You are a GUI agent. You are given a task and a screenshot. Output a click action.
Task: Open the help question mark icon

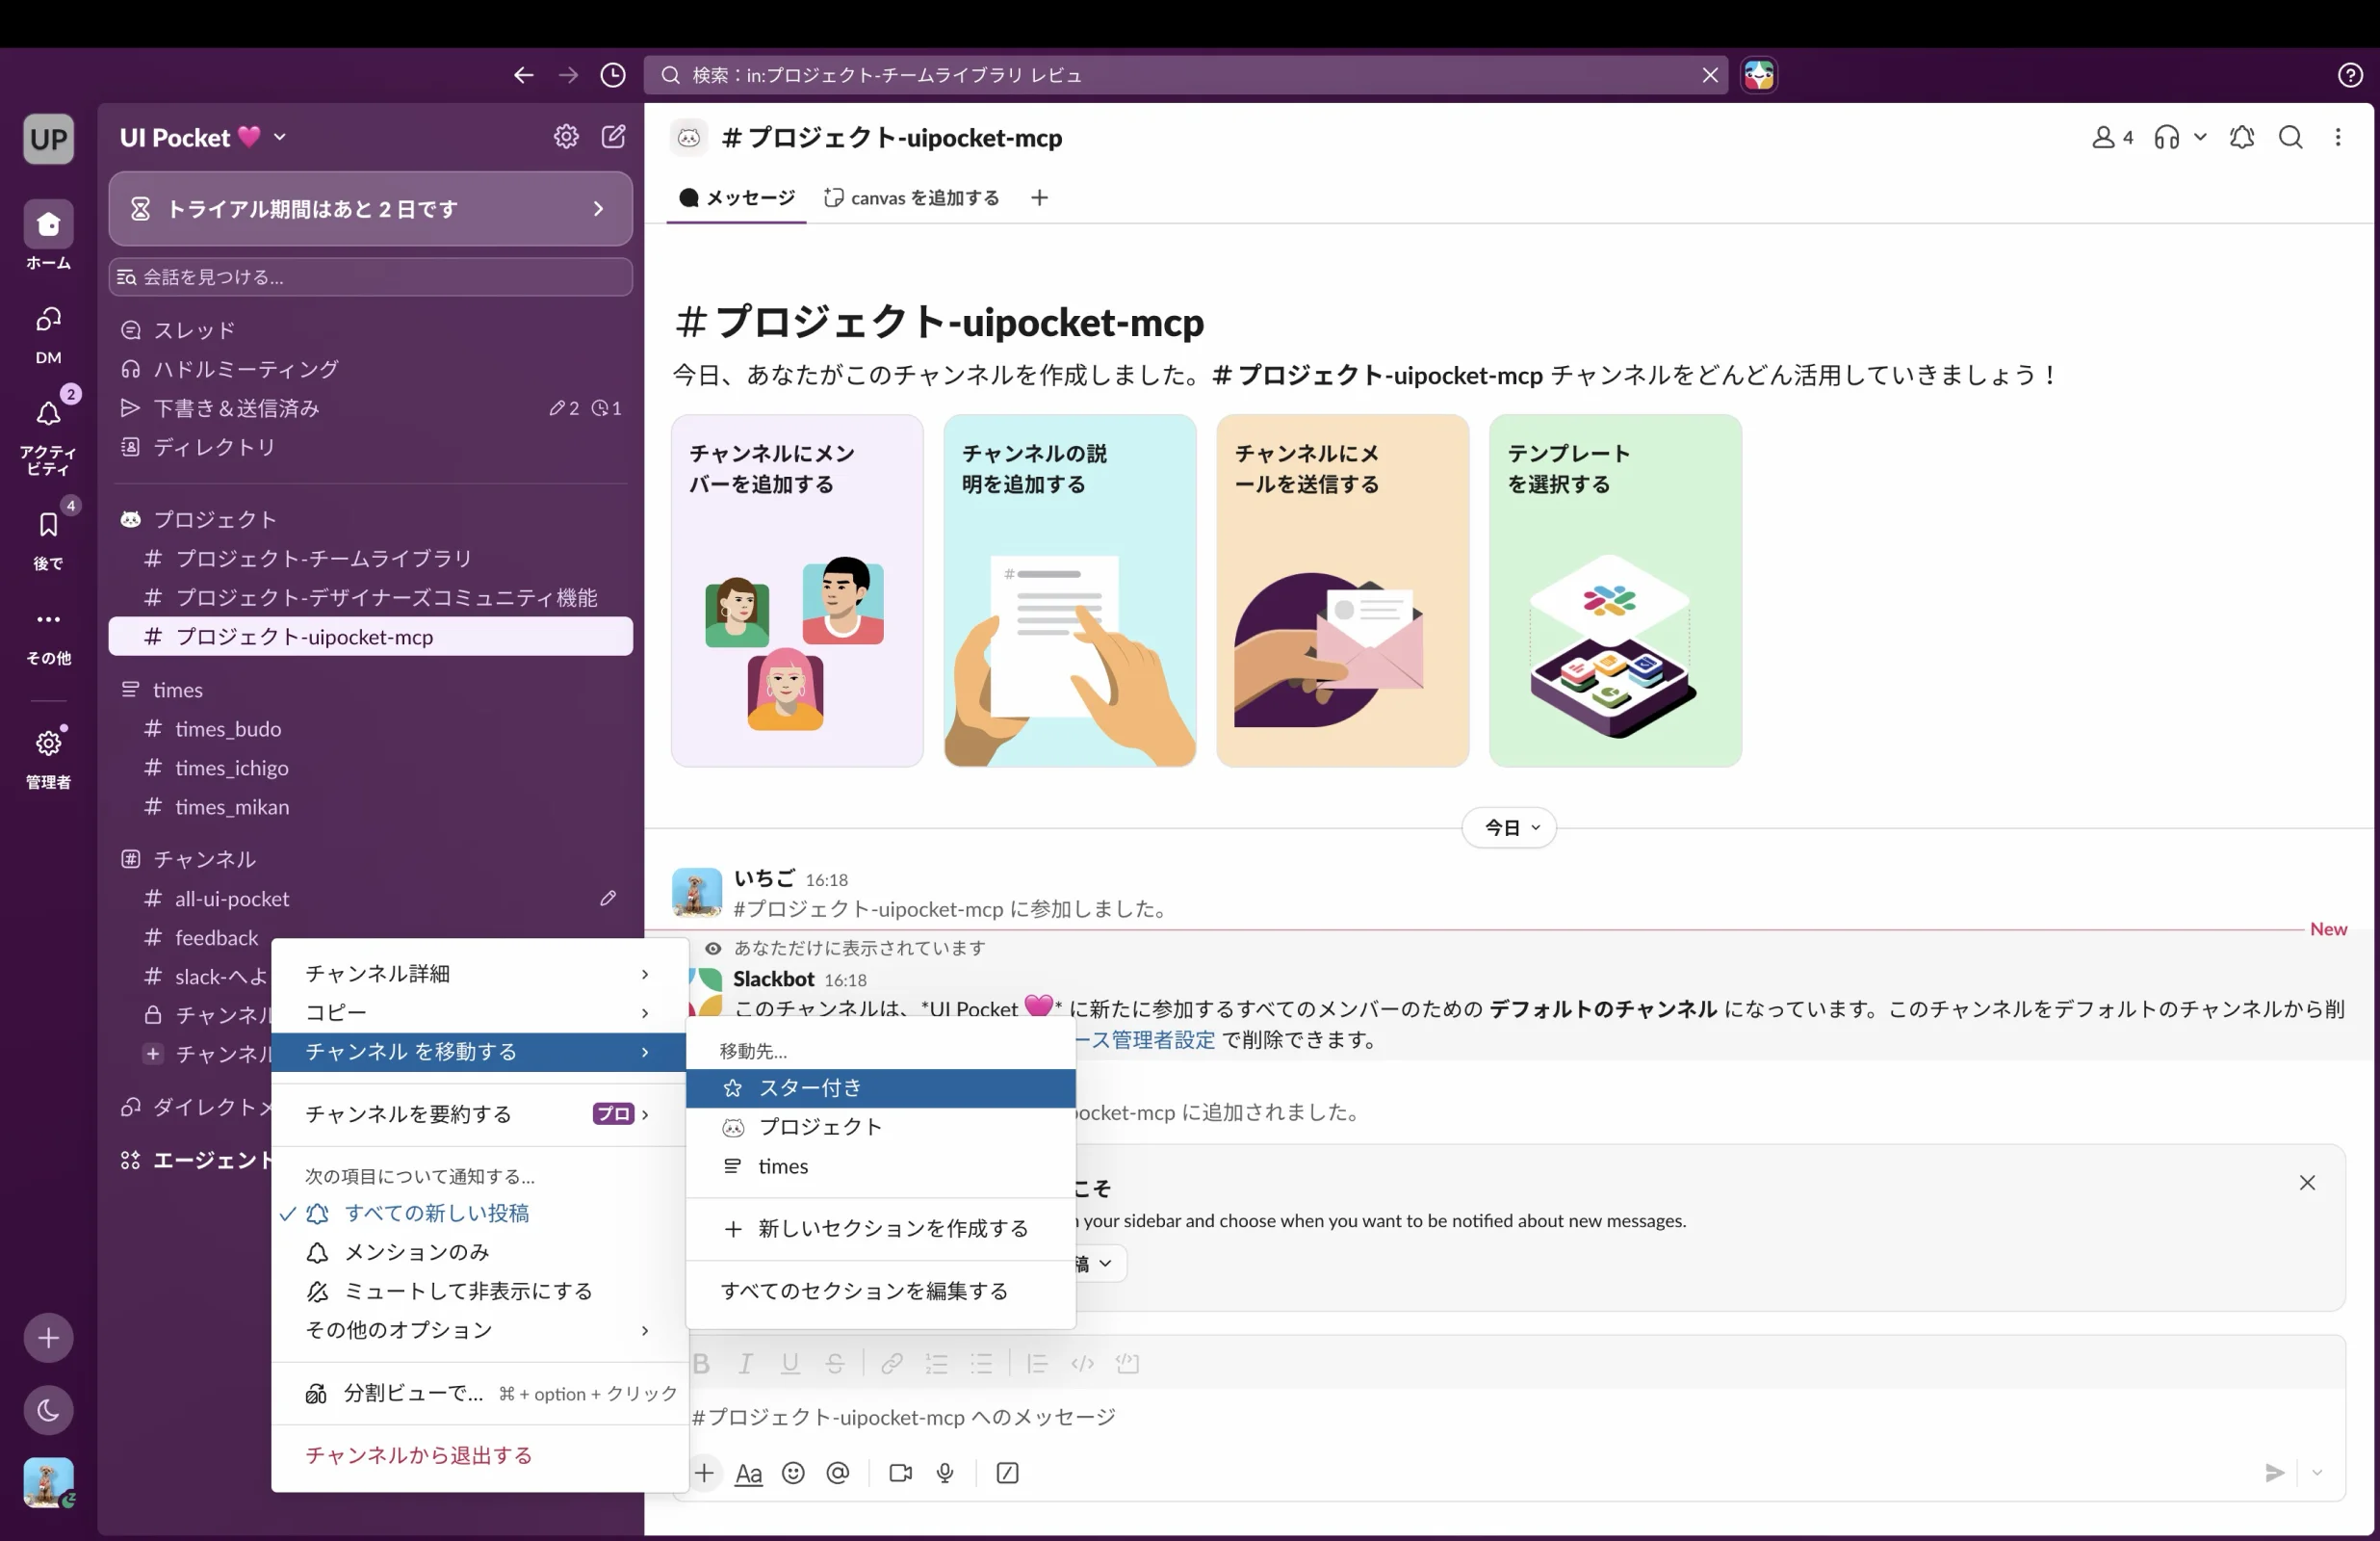[2350, 75]
